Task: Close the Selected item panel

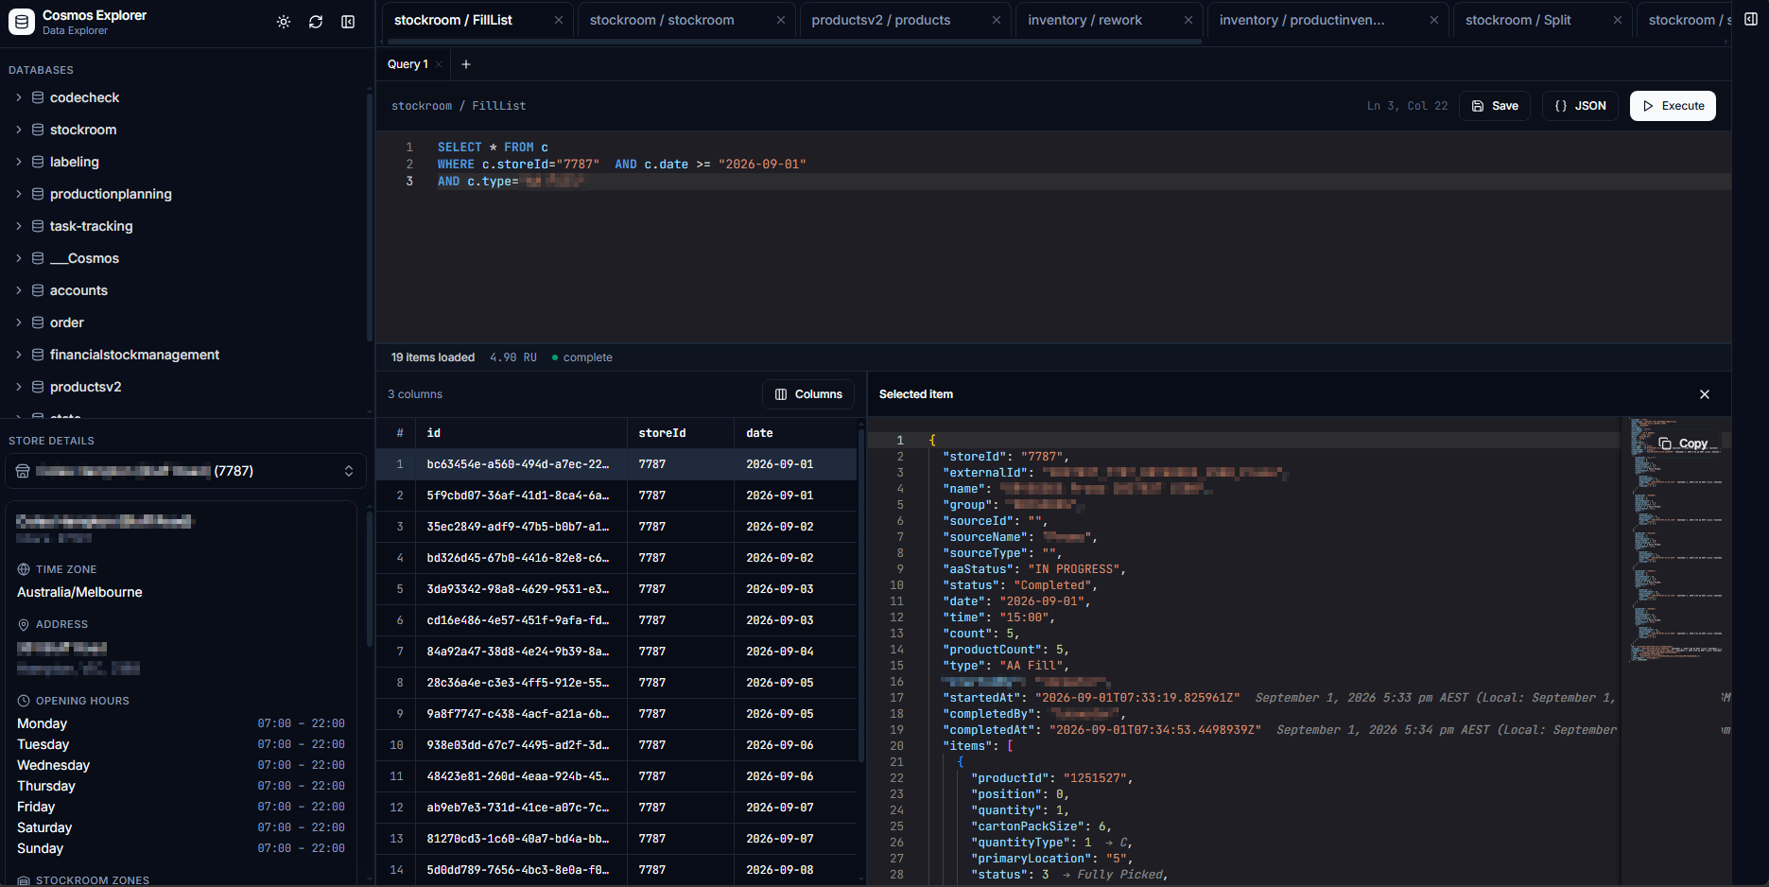Action: 1705,394
